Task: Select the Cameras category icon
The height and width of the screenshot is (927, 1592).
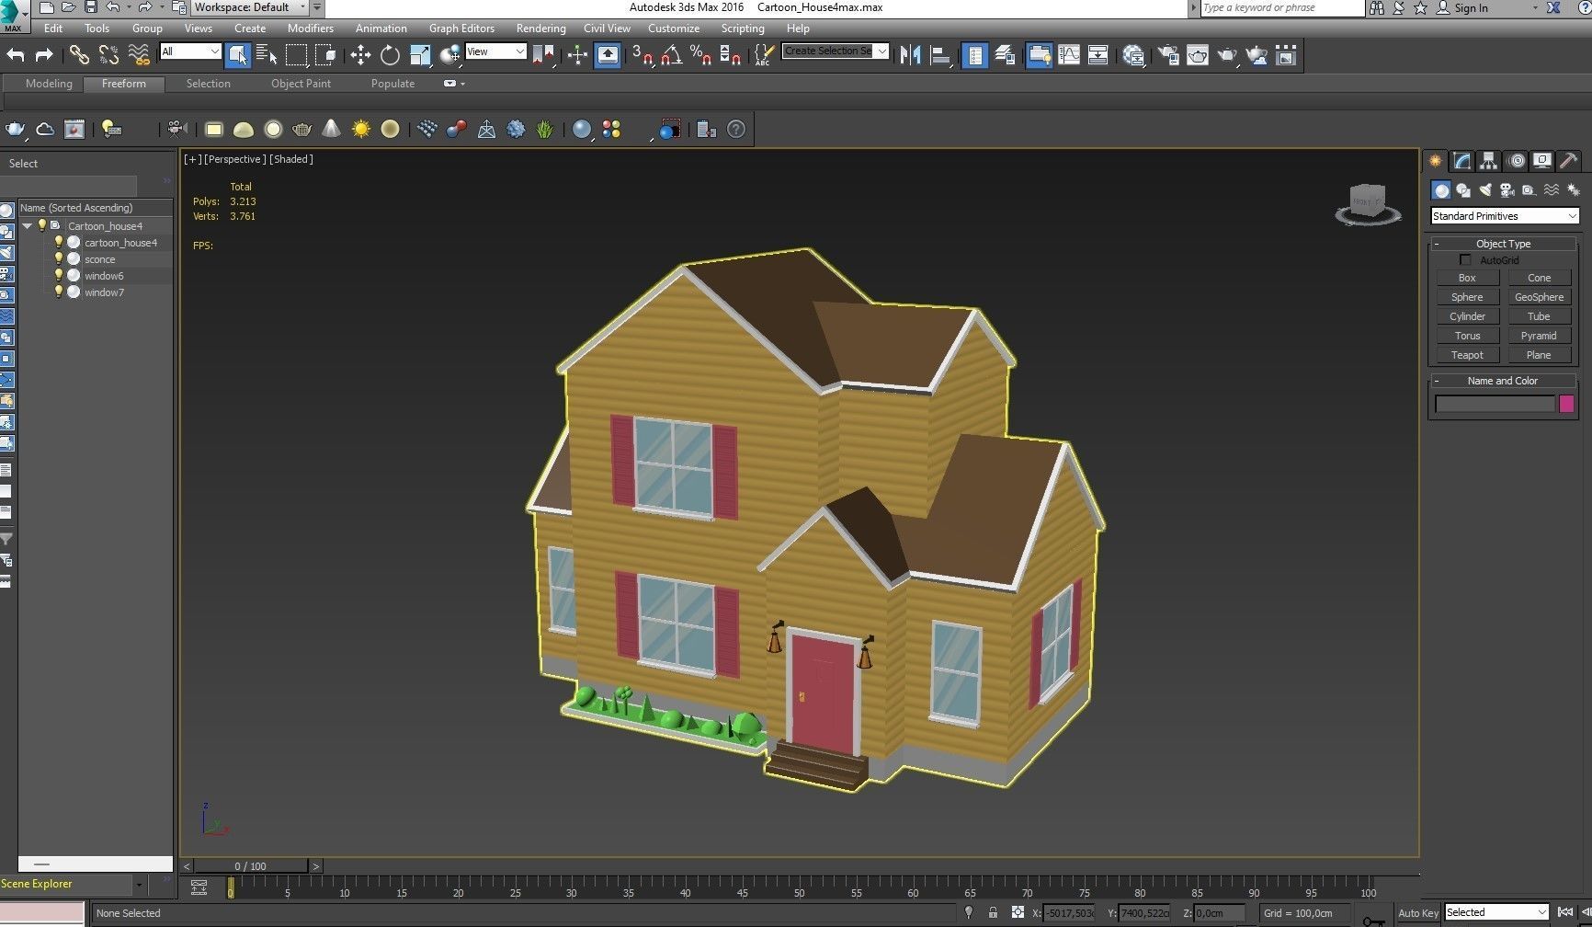Action: [x=1507, y=190]
